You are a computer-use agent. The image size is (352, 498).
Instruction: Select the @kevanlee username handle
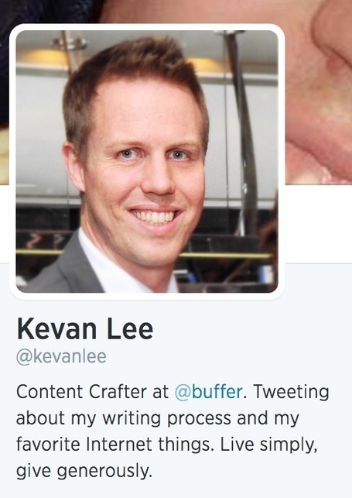(61, 357)
